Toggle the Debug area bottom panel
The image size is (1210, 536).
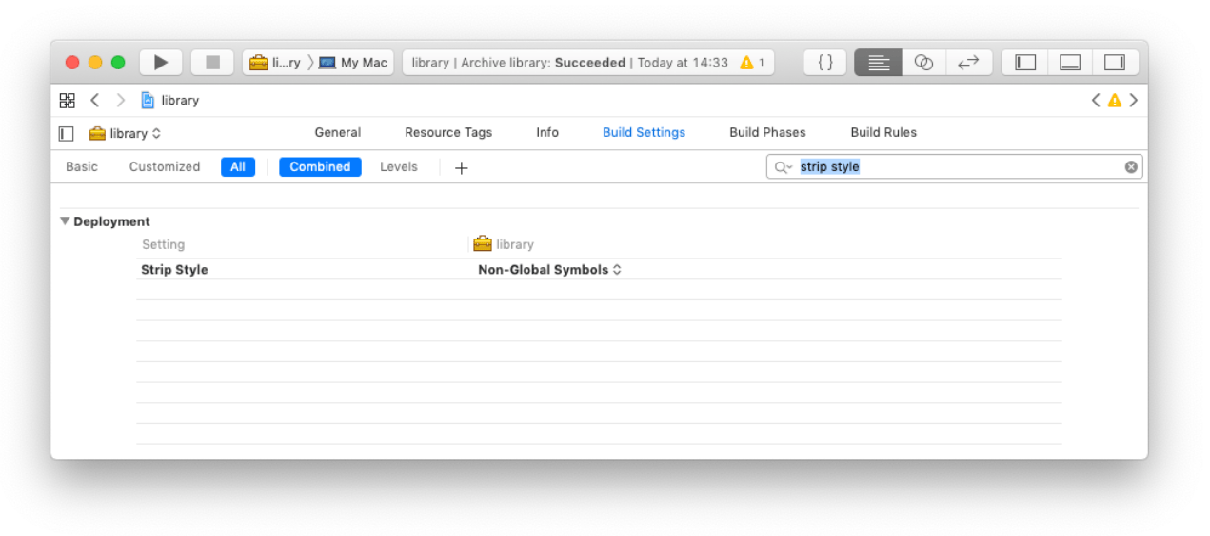1070,63
